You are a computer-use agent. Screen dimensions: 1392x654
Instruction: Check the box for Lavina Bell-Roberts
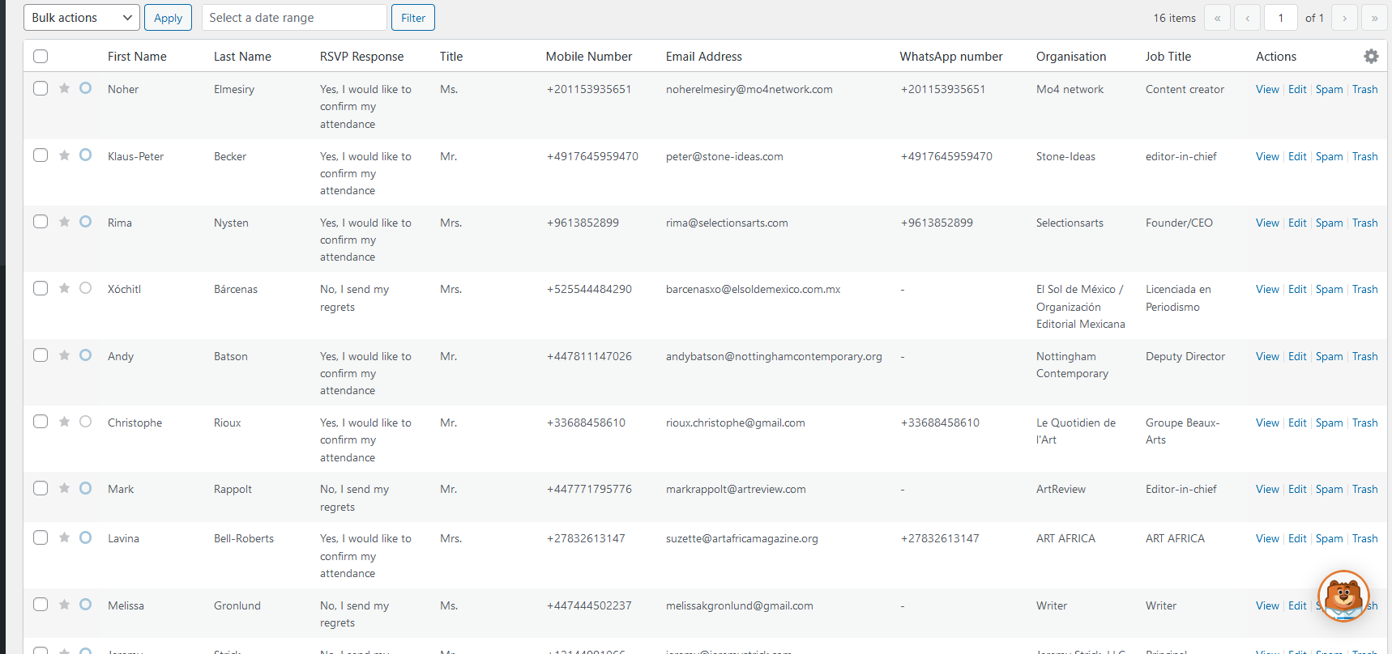point(41,537)
